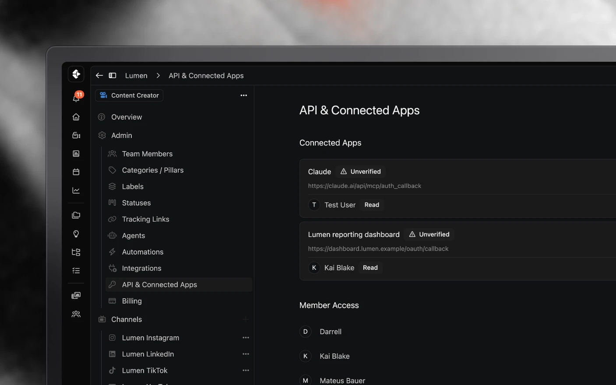This screenshot has height=385, width=616.
Task: Open the video content icon in rail
Action: pos(76,135)
